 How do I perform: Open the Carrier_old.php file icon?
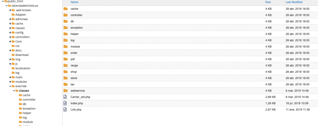tap(65, 97)
